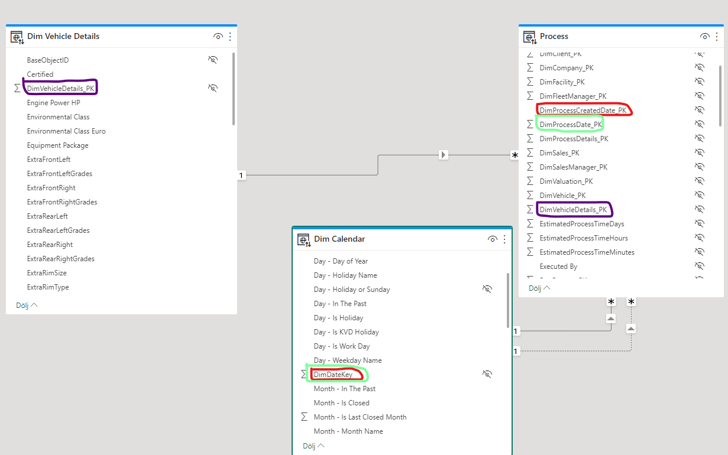Toggle visibility eye in Dim Calendar header
Viewport: 728px width, 455px height.
tap(493, 239)
